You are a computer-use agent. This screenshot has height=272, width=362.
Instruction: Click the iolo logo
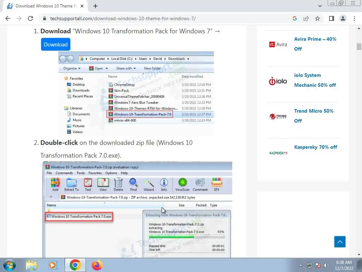278,81
